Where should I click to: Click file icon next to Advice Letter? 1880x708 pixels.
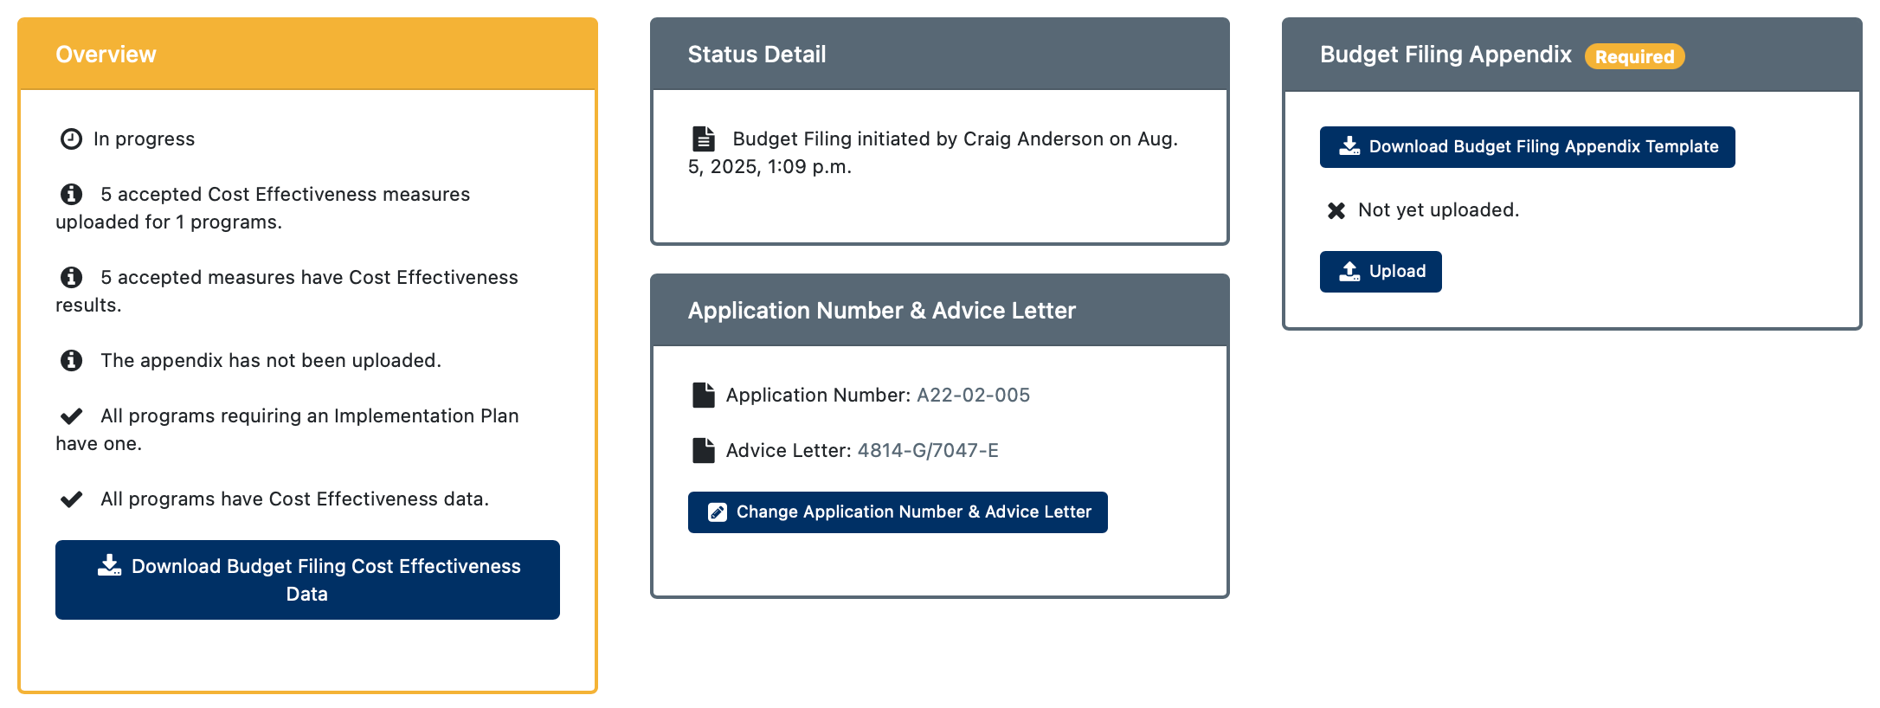(x=704, y=450)
